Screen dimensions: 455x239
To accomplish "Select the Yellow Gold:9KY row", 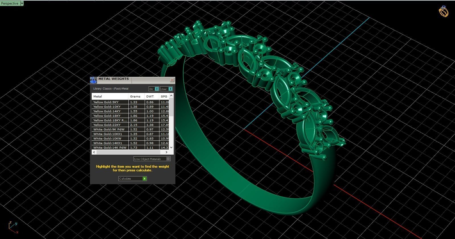I will 130,102.
